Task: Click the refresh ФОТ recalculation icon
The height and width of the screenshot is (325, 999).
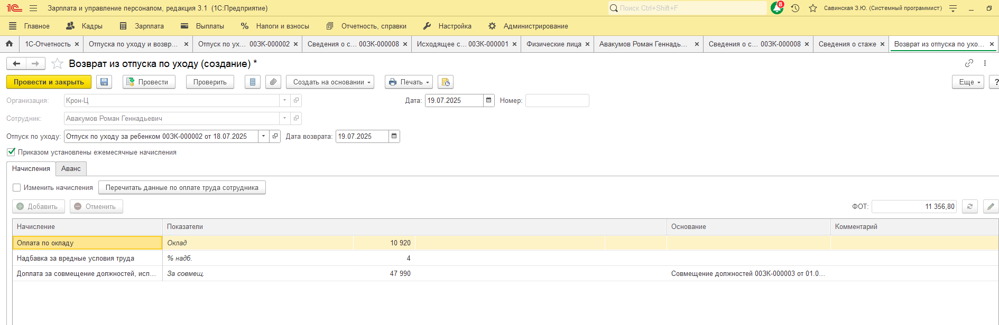Action: tap(970, 206)
